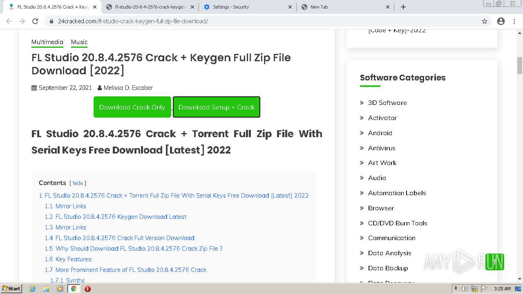Switch to the Settings - Security tab
The width and height of the screenshot is (523, 294).
[x=248, y=7]
